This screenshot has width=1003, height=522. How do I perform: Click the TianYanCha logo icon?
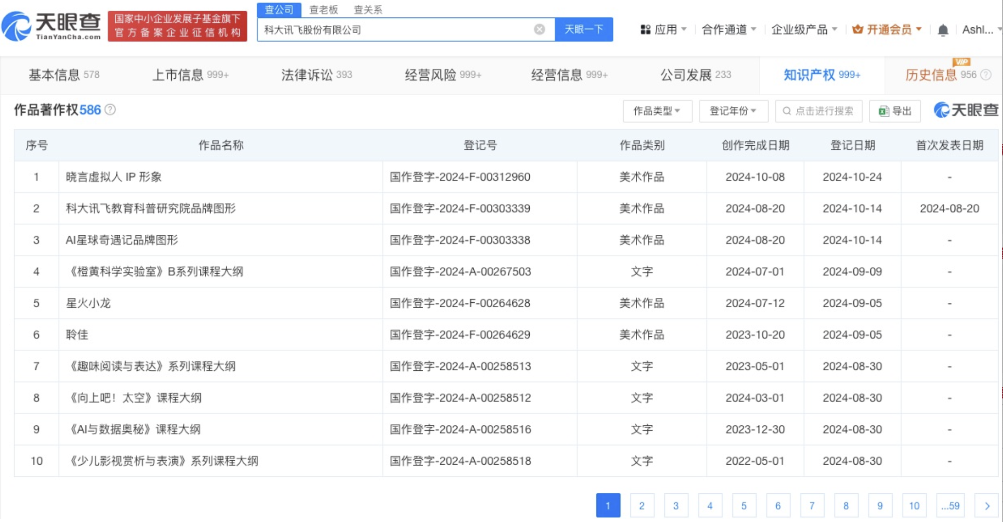point(17,26)
